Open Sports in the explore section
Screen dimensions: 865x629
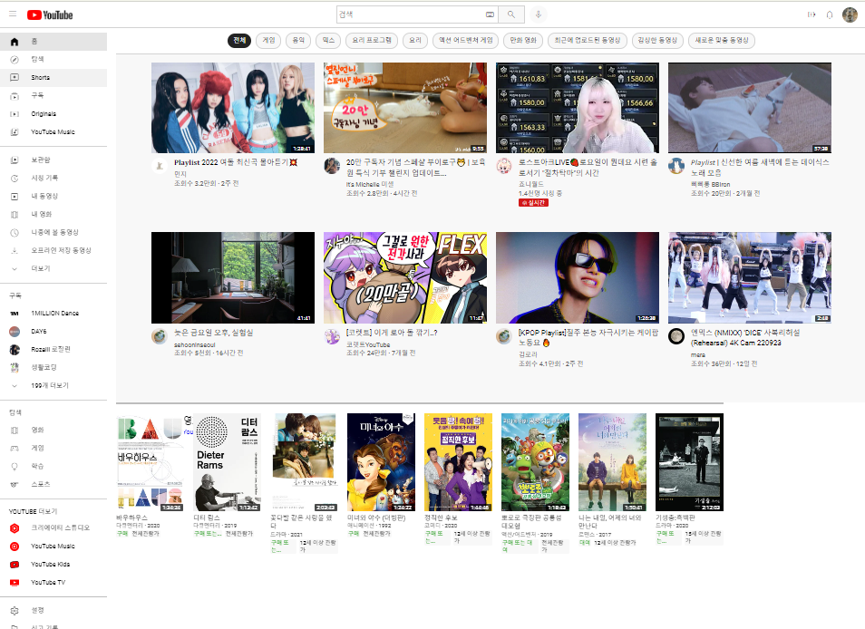point(53,484)
